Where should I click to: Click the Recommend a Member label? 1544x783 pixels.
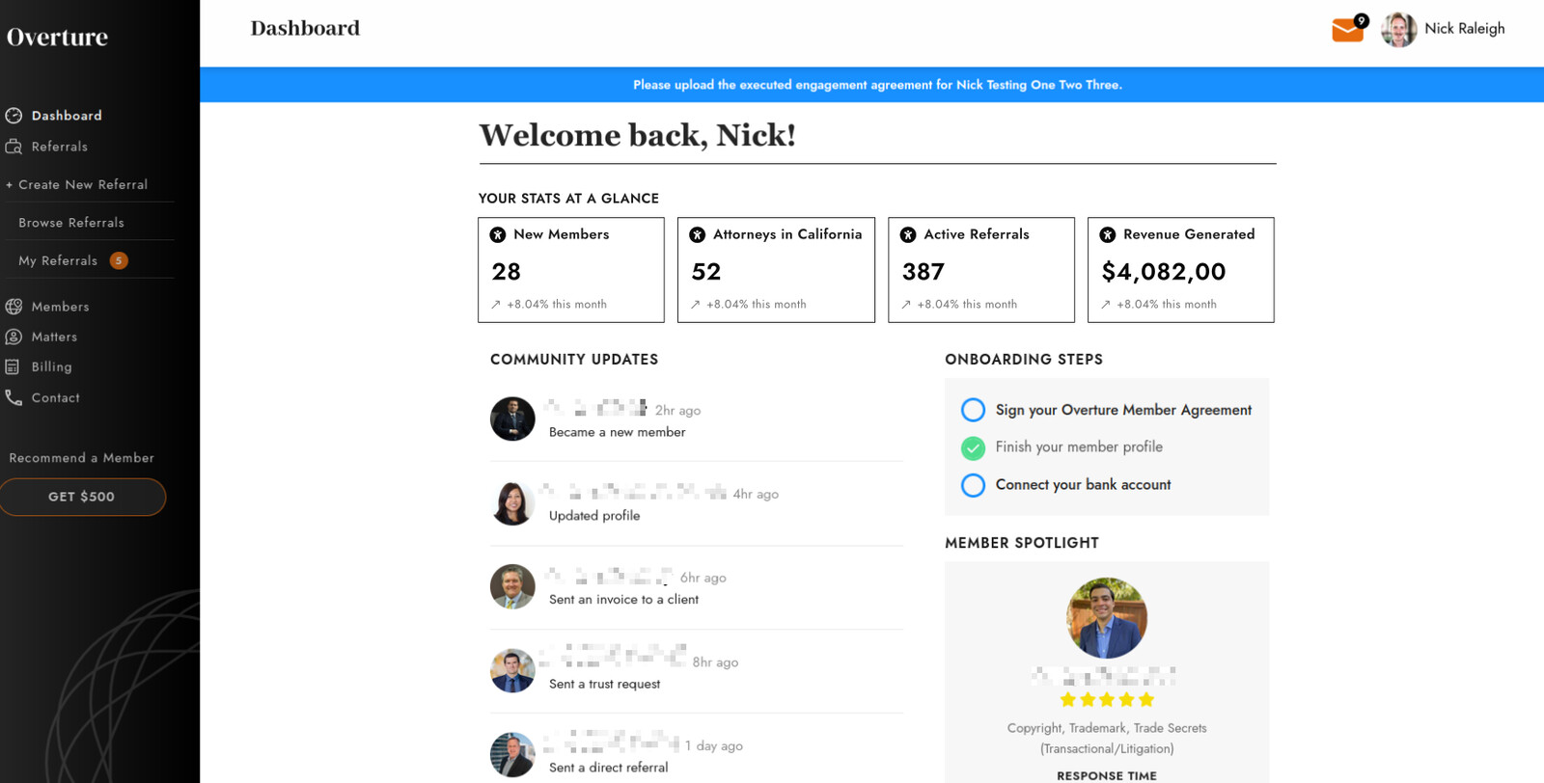(x=81, y=458)
